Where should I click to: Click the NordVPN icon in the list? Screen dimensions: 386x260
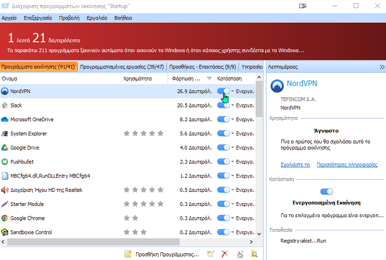point(5,91)
